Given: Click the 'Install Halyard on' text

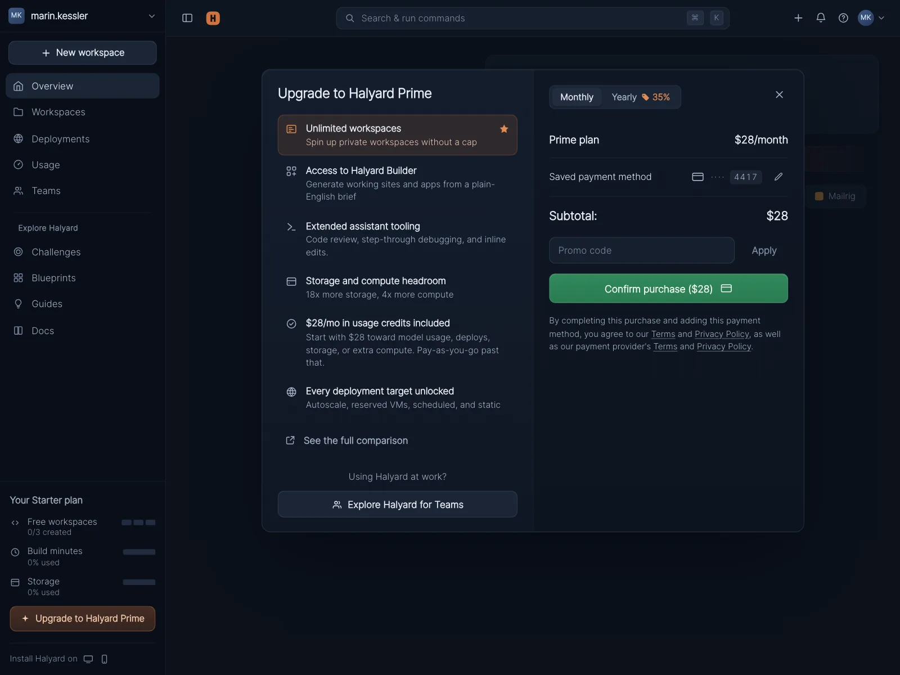Looking at the screenshot, I should tap(44, 659).
